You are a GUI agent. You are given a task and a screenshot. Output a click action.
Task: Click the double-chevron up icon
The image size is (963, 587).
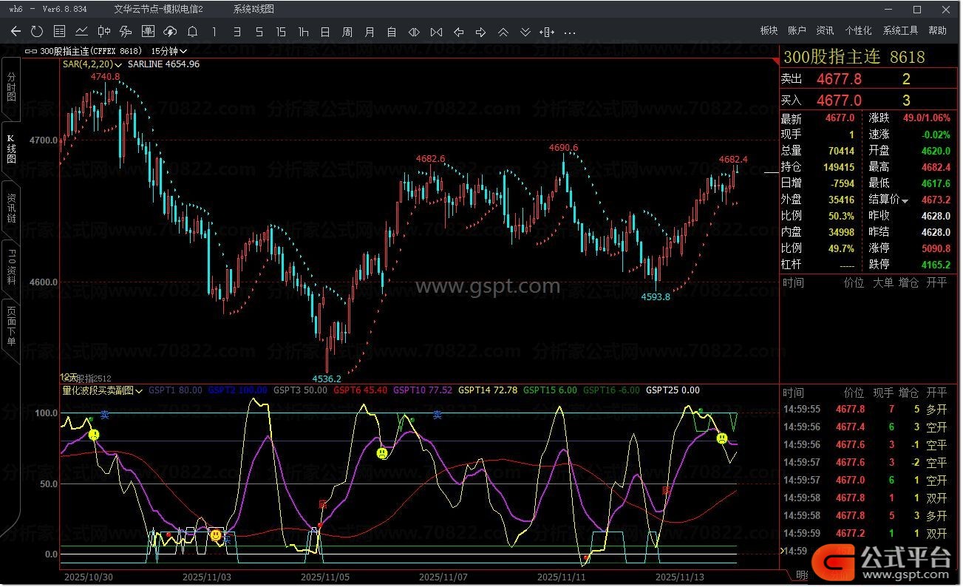click(x=503, y=32)
